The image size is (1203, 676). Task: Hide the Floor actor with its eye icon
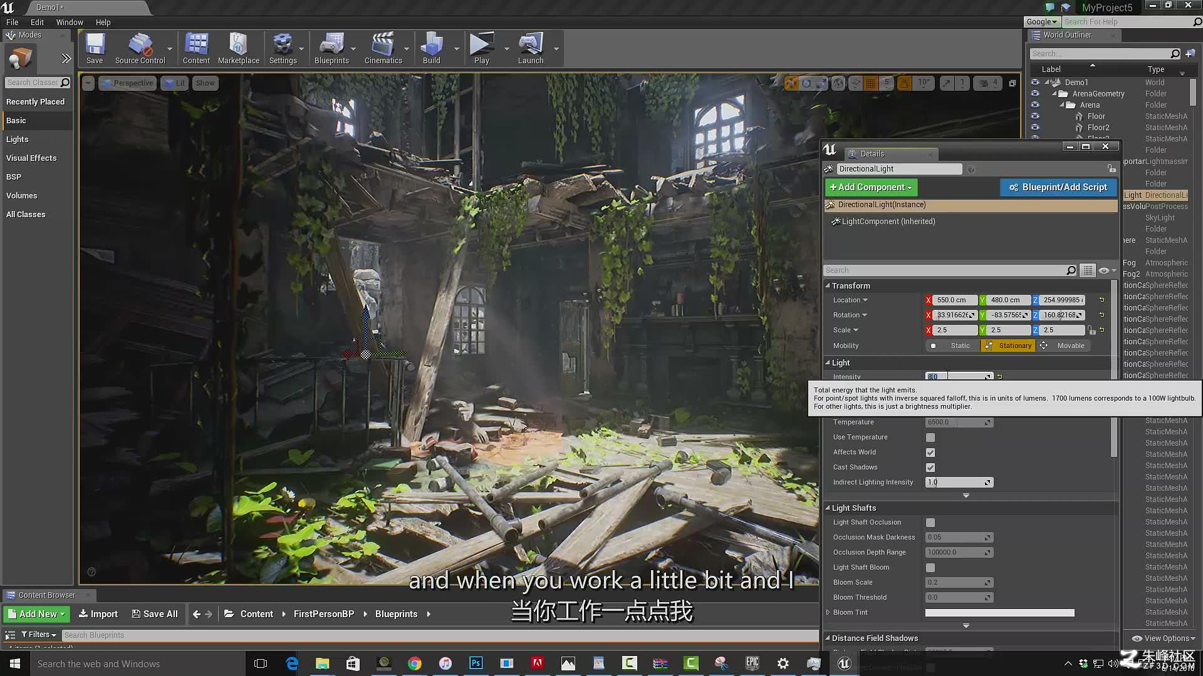click(x=1035, y=116)
